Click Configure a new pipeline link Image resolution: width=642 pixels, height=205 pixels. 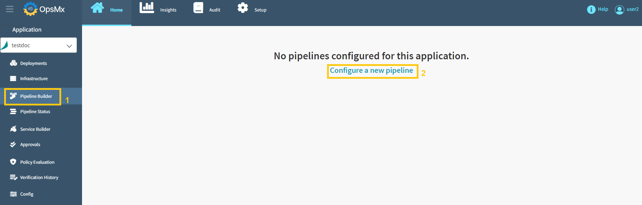pyautogui.click(x=372, y=70)
